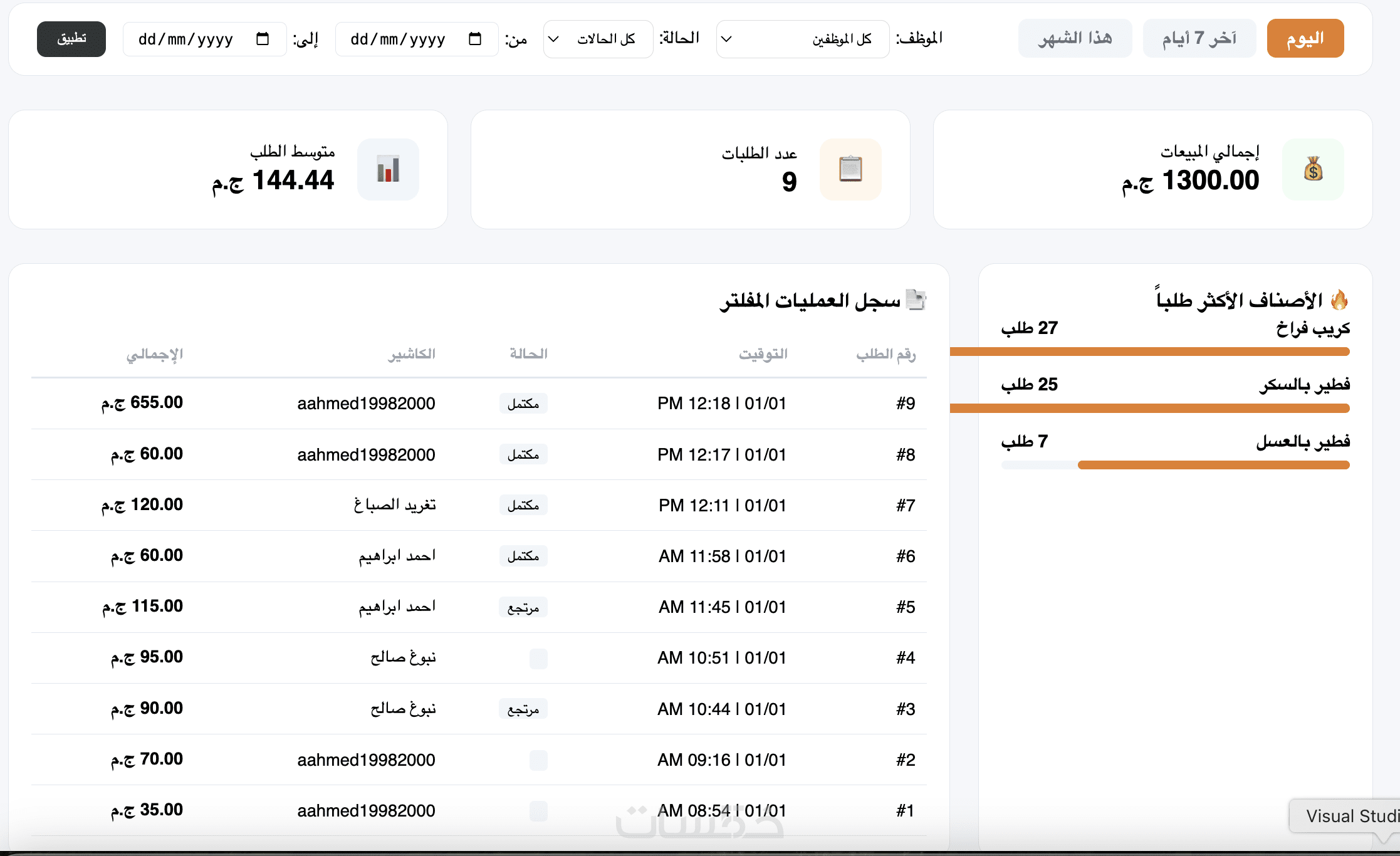Click the clipboard orders count icon
Screen dimensions: 1400x856
pos(850,170)
